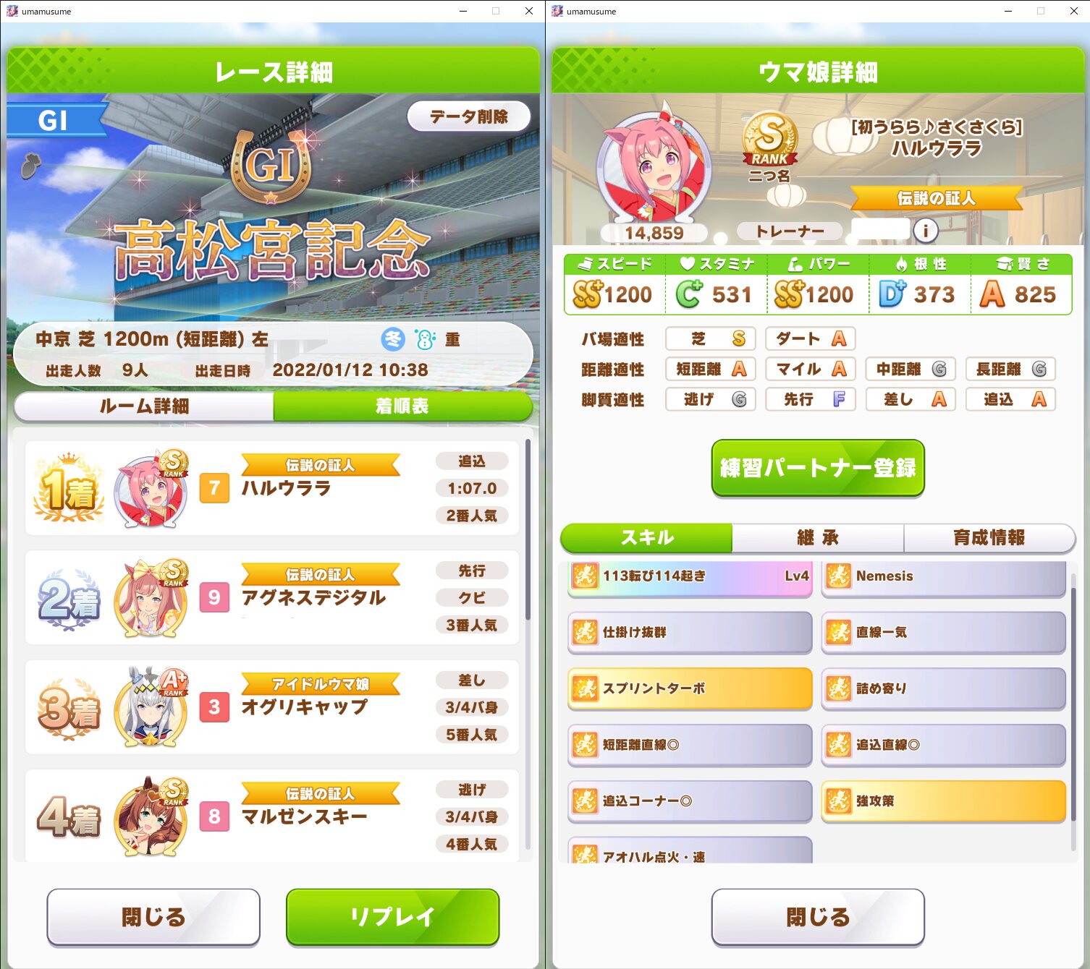The width and height of the screenshot is (1090, 969).
Task: Click Maruzensky's fourth place portrait icon
Action: point(152,818)
